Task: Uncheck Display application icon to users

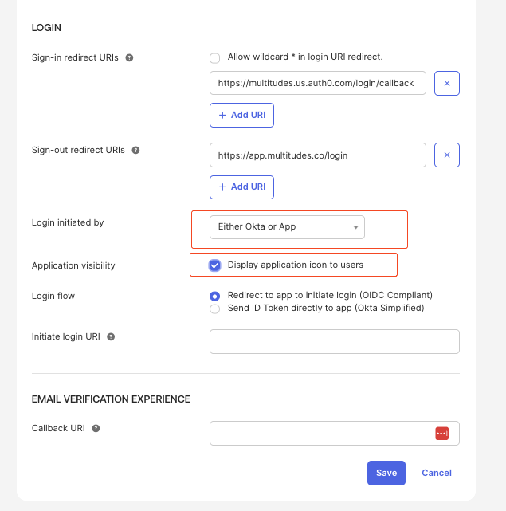Action: point(215,265)
